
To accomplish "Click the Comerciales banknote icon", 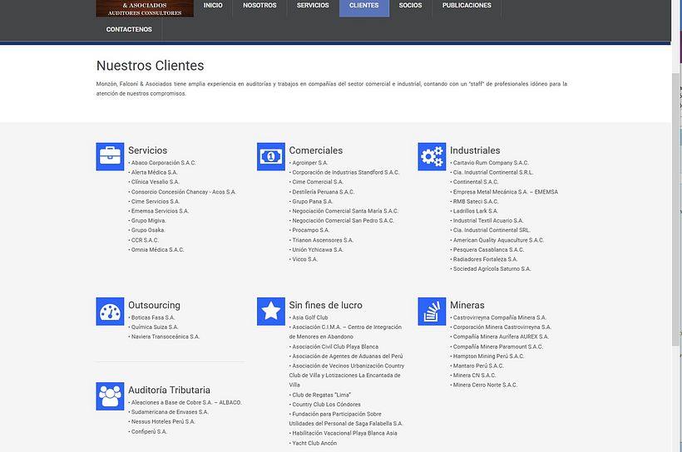I will [x=271, y=156].
